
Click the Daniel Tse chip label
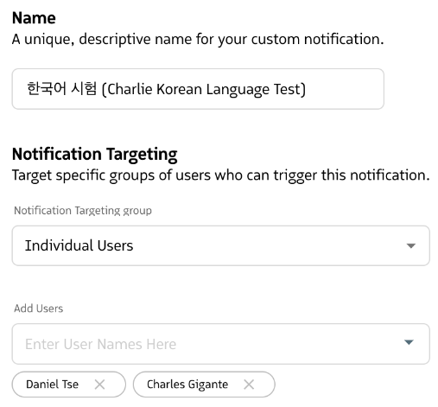(x=52, y=385)
